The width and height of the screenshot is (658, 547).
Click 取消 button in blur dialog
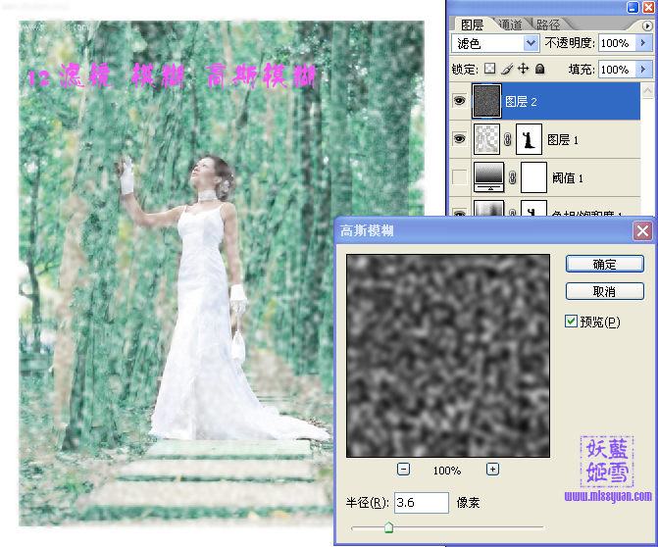pos(604,291)
